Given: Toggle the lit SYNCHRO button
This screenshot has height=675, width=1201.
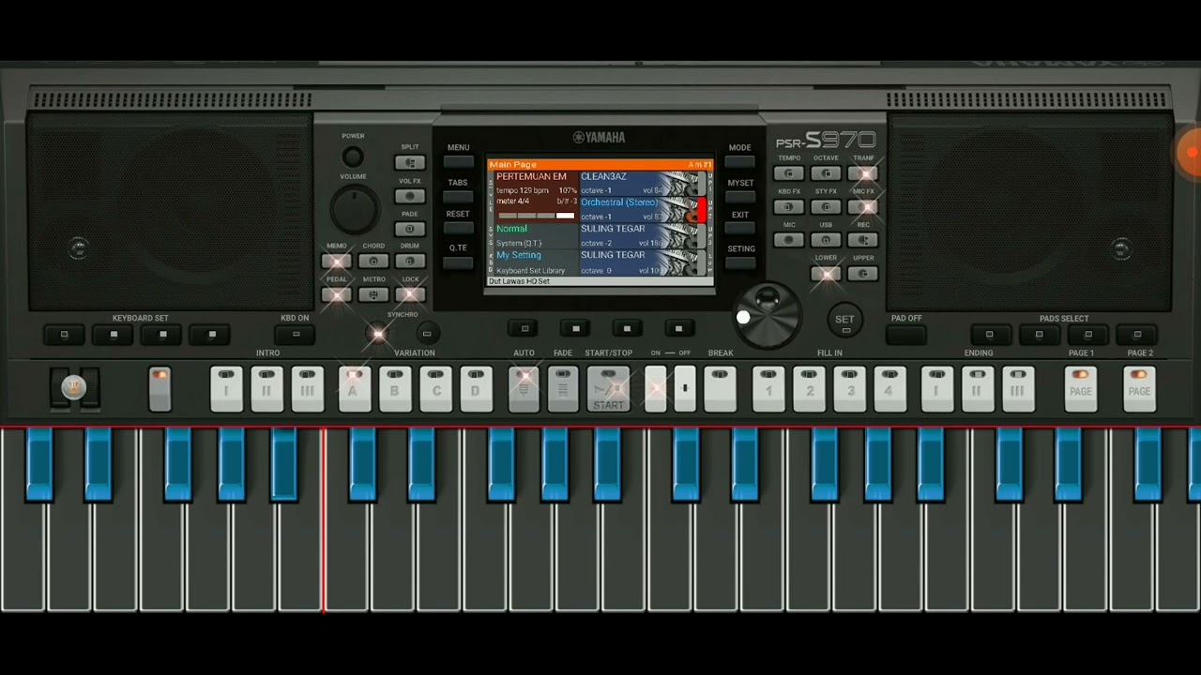Looking at the screenshot, I should [x=377, y=333].
